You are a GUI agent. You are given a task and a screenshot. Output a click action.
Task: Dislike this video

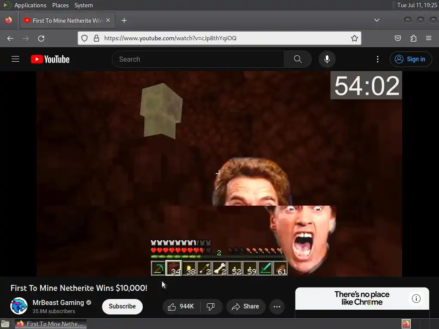(211, 306)
